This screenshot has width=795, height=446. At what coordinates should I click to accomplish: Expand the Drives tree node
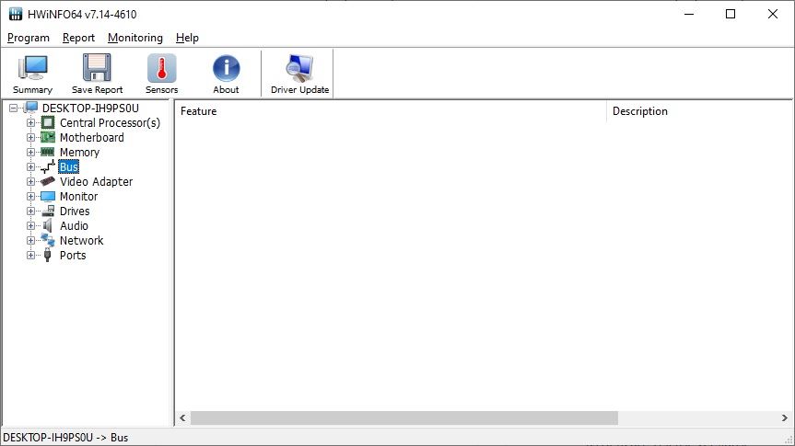tap(30, 212)
